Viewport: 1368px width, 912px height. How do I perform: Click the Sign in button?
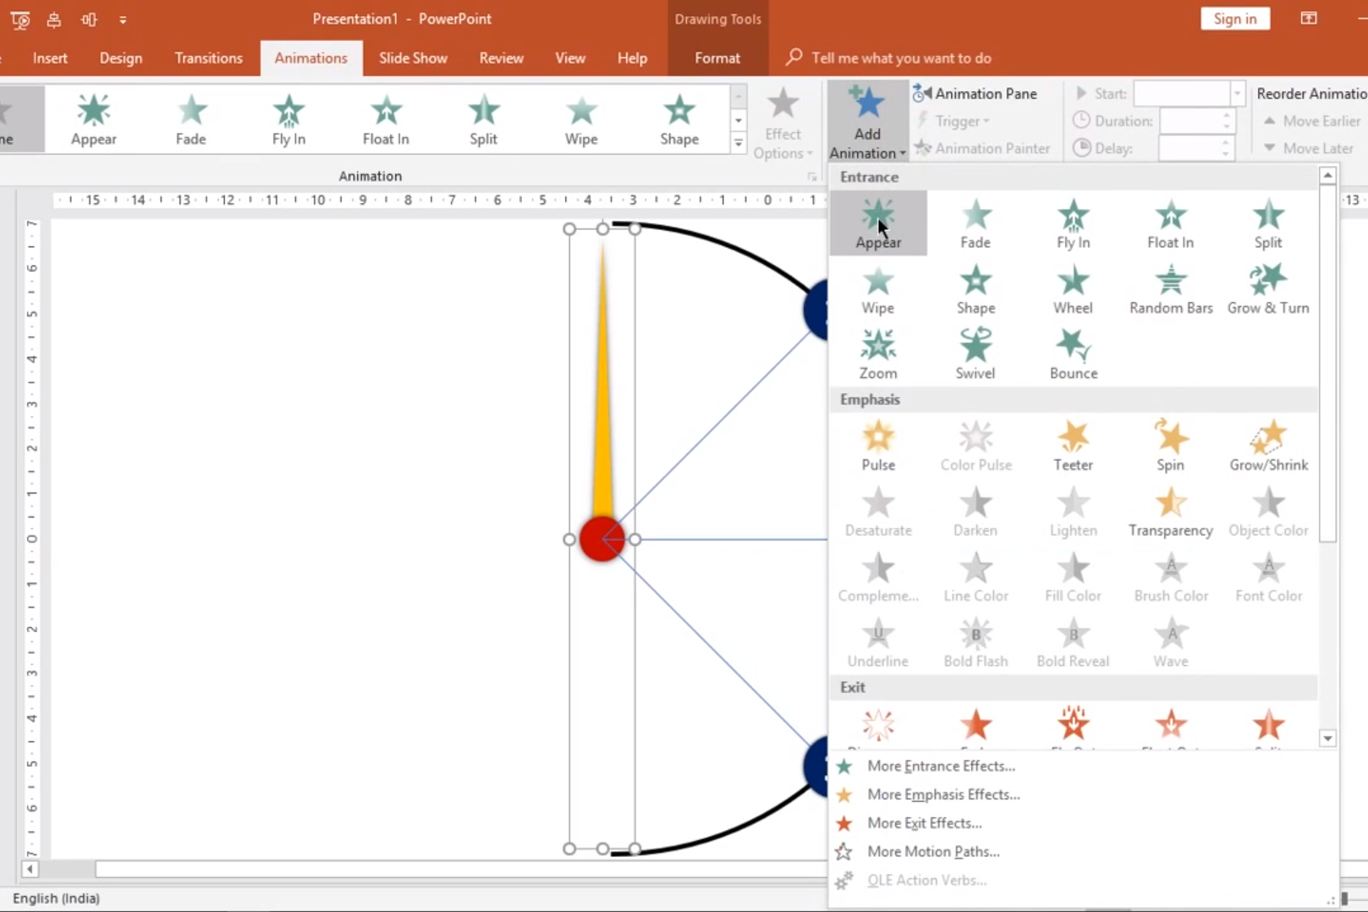coord(1234,19)
